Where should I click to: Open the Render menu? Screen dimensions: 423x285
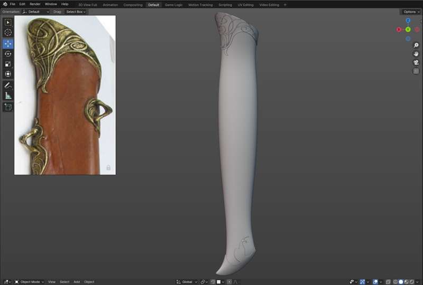coord(35,4)
